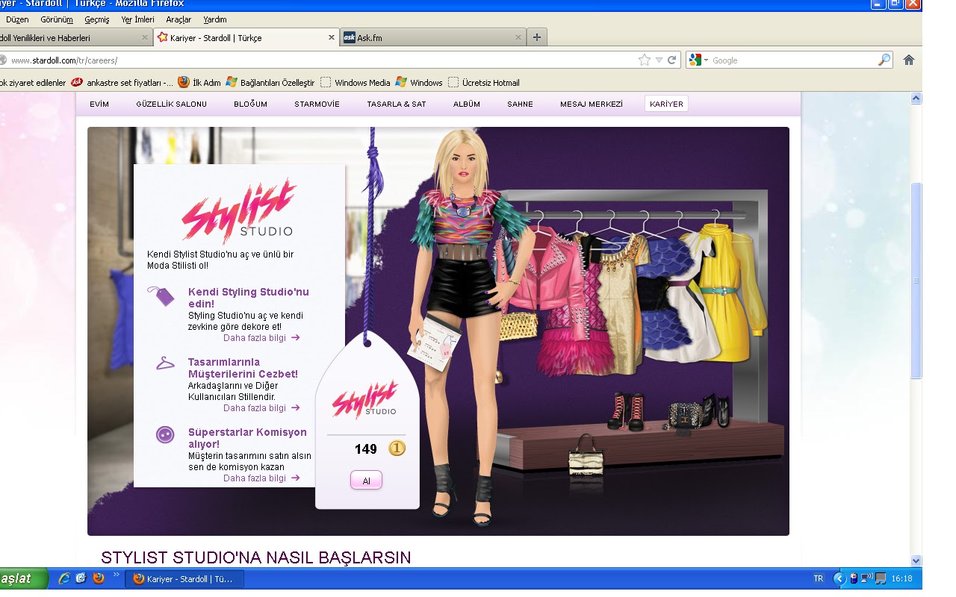
Task: Click the bookmark star icon in the address bar
Action: [x=644, y=60]
